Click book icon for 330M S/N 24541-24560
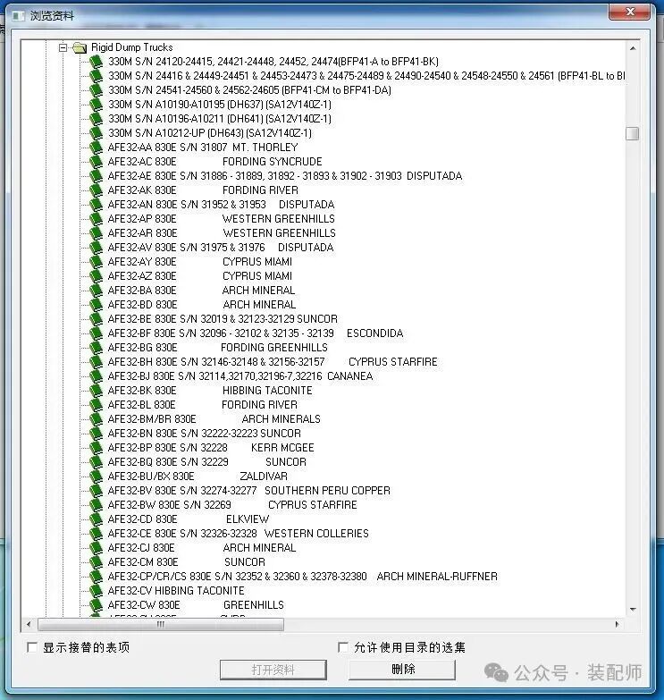This screenshot has width=664, height=700. coord(96,90)
